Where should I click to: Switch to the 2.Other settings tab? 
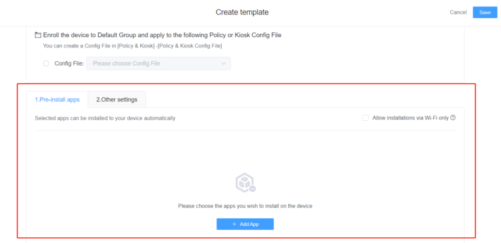tap(117, 99)
